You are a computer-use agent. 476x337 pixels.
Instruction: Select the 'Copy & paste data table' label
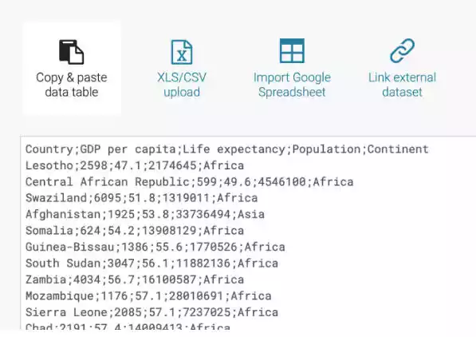(x=72, y=85)
